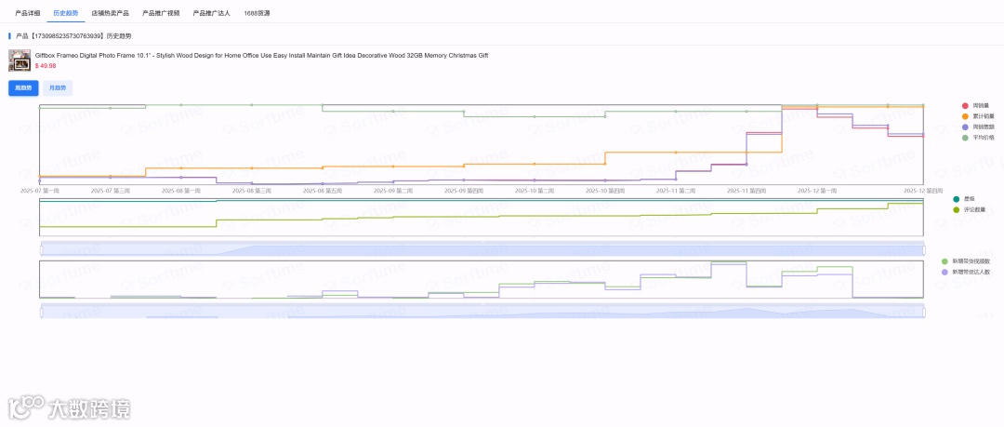Viewport: 1004px width, 427px height.
Task: Click the 2025-10 第二周 axis label
Action: 534,191
